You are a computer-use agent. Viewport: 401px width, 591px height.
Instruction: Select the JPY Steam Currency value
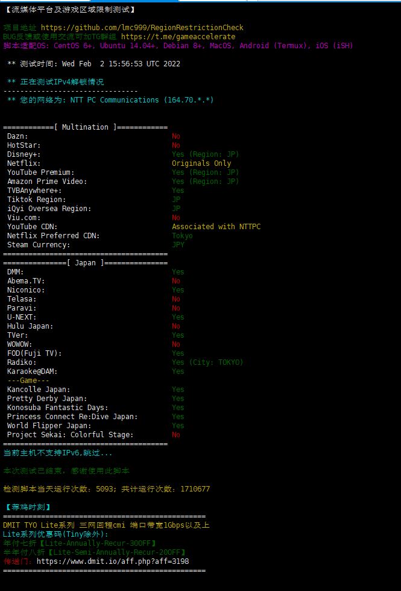178,245
